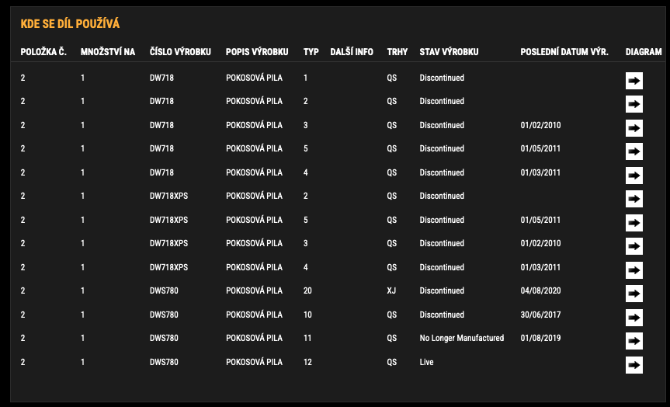
Task: Open diagram arrow for Live DWS780 row
Action: (634, 365)
